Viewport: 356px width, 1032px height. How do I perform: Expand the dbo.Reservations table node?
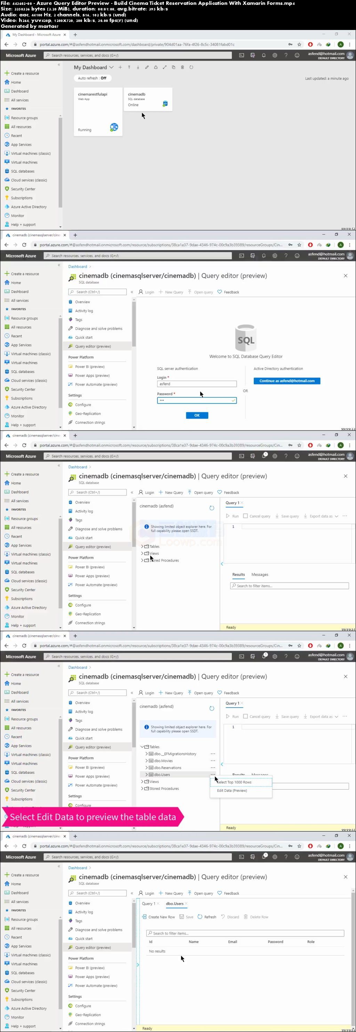(146, 767)
